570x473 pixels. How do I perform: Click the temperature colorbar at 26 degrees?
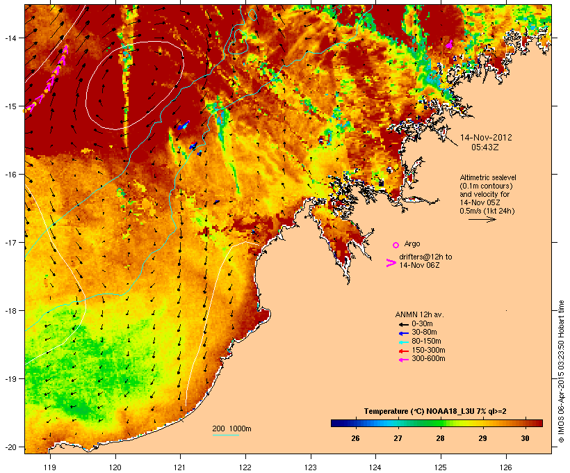355,423
